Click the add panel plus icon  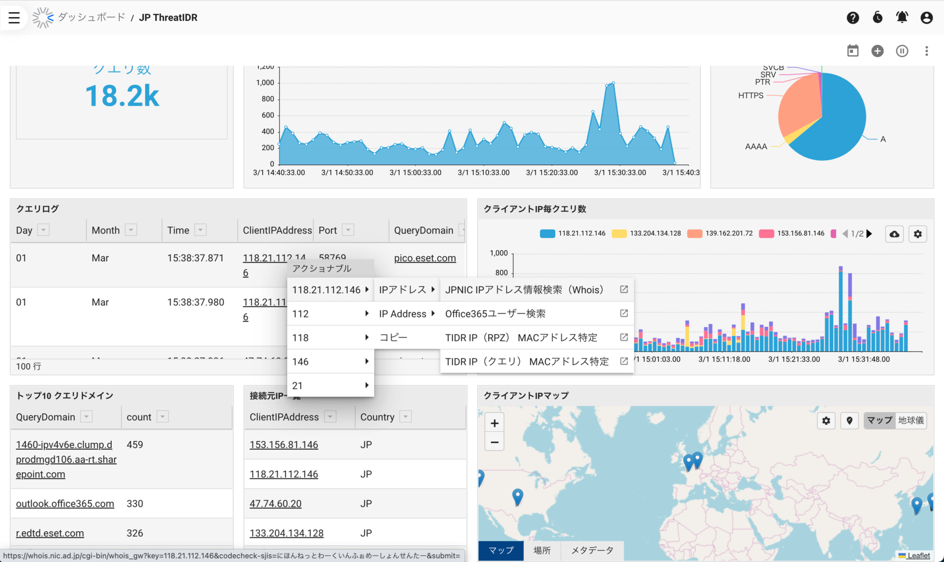coord(877,51)
